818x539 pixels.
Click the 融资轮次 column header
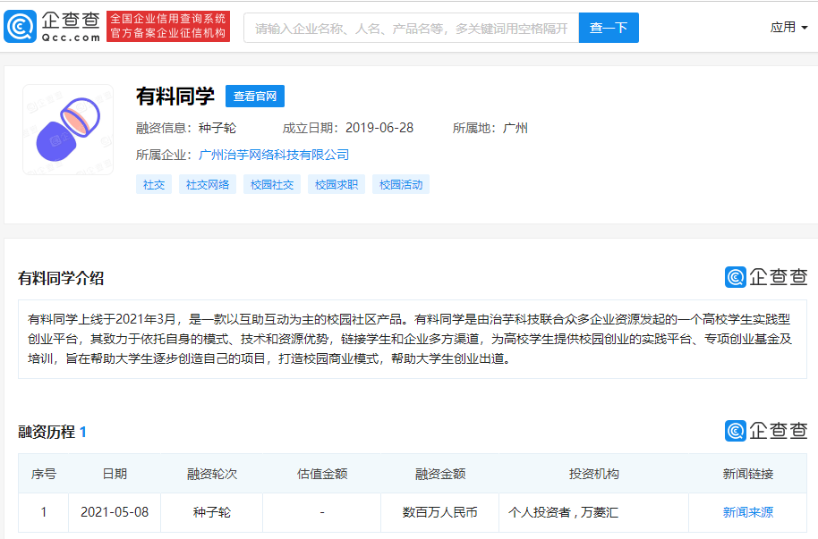[x=212, y=474]
